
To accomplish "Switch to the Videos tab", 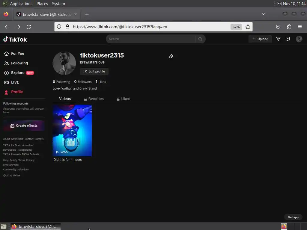I will tap(65, 99).
